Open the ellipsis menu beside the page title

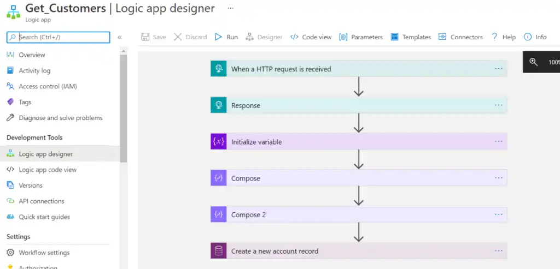coord(230,8)
